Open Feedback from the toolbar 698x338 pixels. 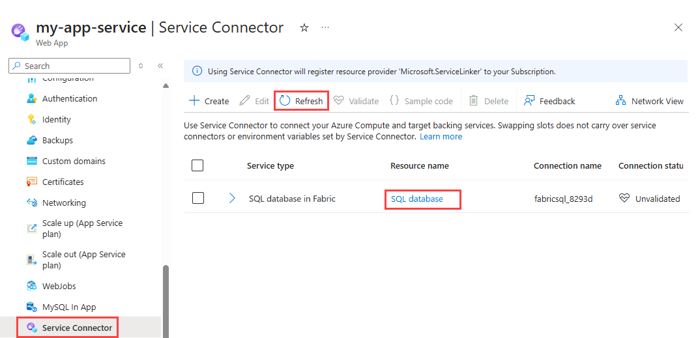point(549,101)
